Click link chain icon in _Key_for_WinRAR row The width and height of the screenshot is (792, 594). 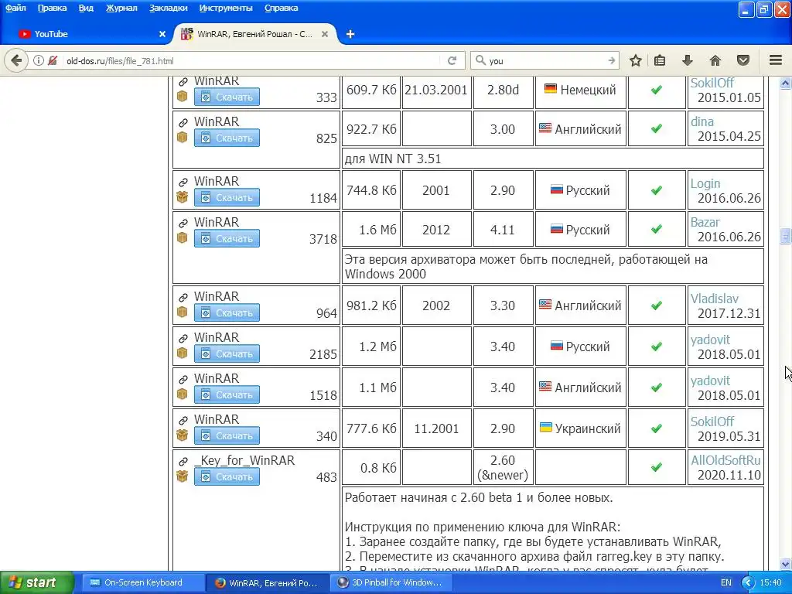click(183, 461)
